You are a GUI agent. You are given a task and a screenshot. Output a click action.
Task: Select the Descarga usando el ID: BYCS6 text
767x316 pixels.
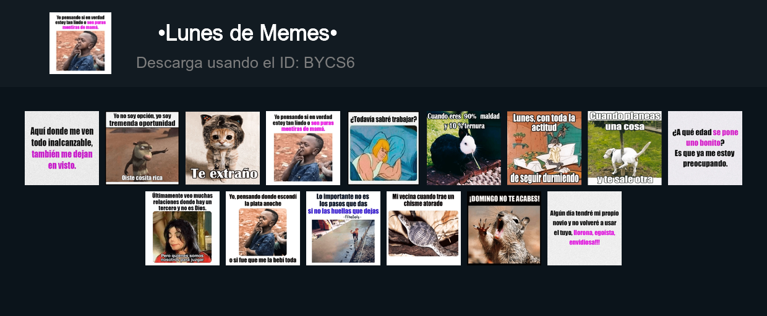(246, 63)
